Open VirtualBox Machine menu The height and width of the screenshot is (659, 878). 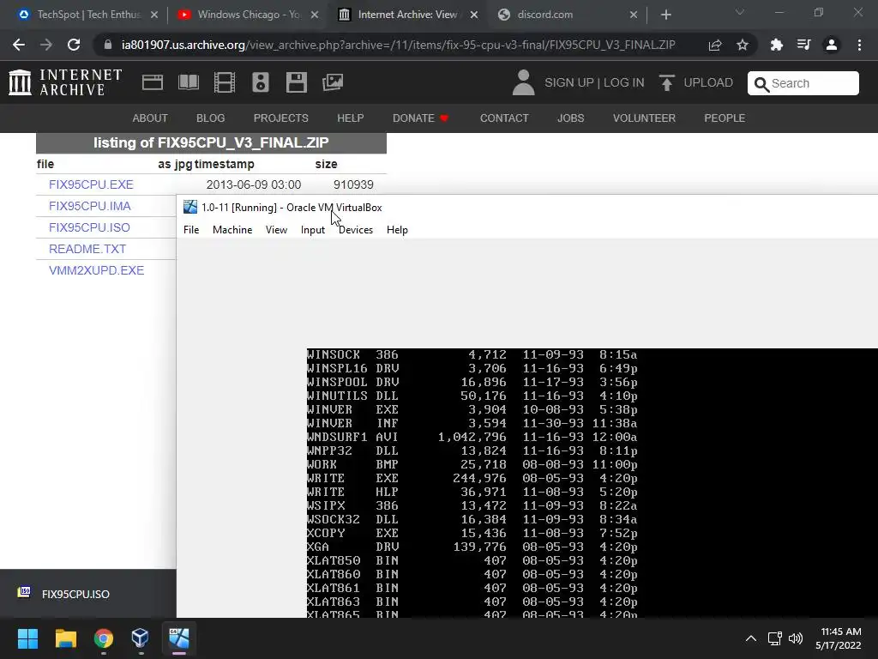[x=232, y=230]
